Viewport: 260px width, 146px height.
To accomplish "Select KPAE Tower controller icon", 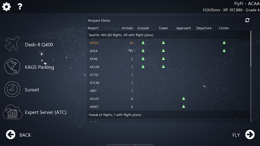I will [x=163, y=59].
